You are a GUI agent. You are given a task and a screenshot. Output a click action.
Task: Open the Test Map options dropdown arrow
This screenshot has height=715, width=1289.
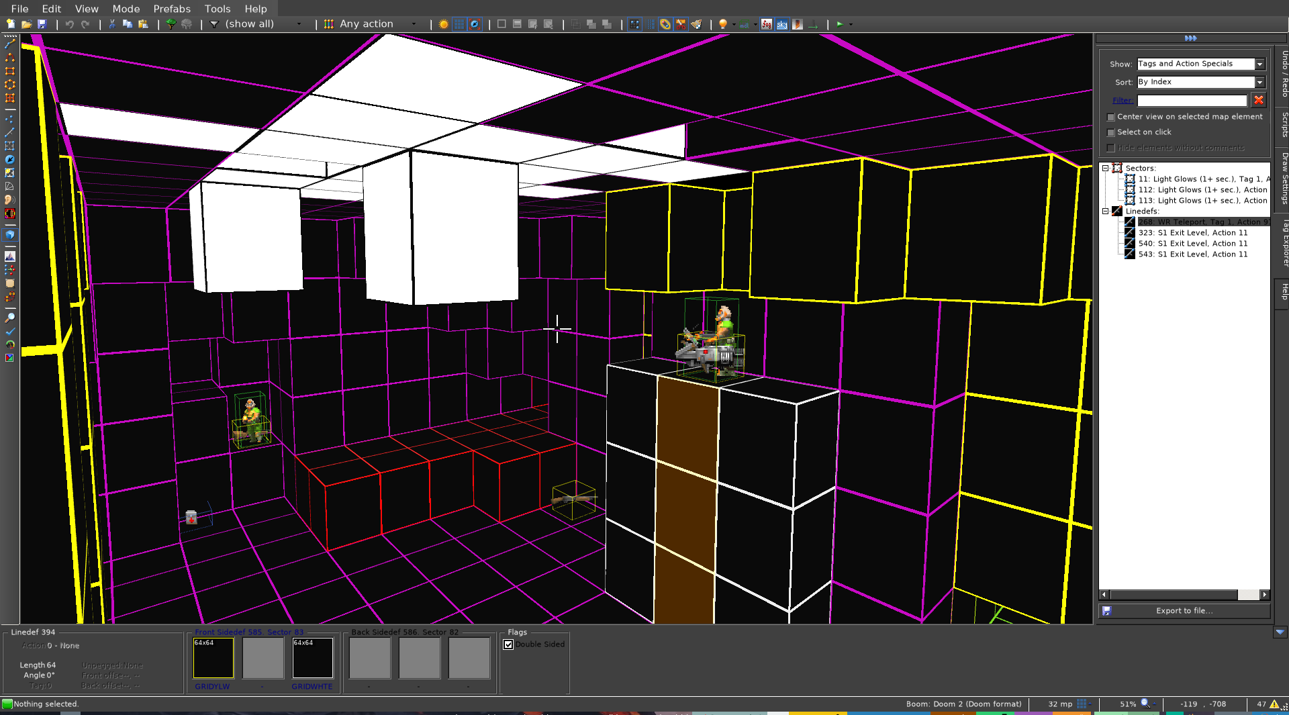click(851, 24)
